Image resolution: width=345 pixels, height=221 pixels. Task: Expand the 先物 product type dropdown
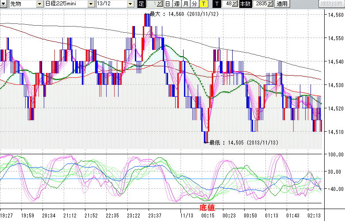pyautogui.click(x=39, y=4)
